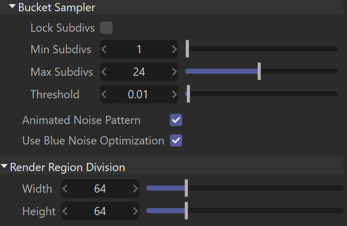Increase region Height with right arrow
Viewport: 347px width, 226px height.
[136, 211]
